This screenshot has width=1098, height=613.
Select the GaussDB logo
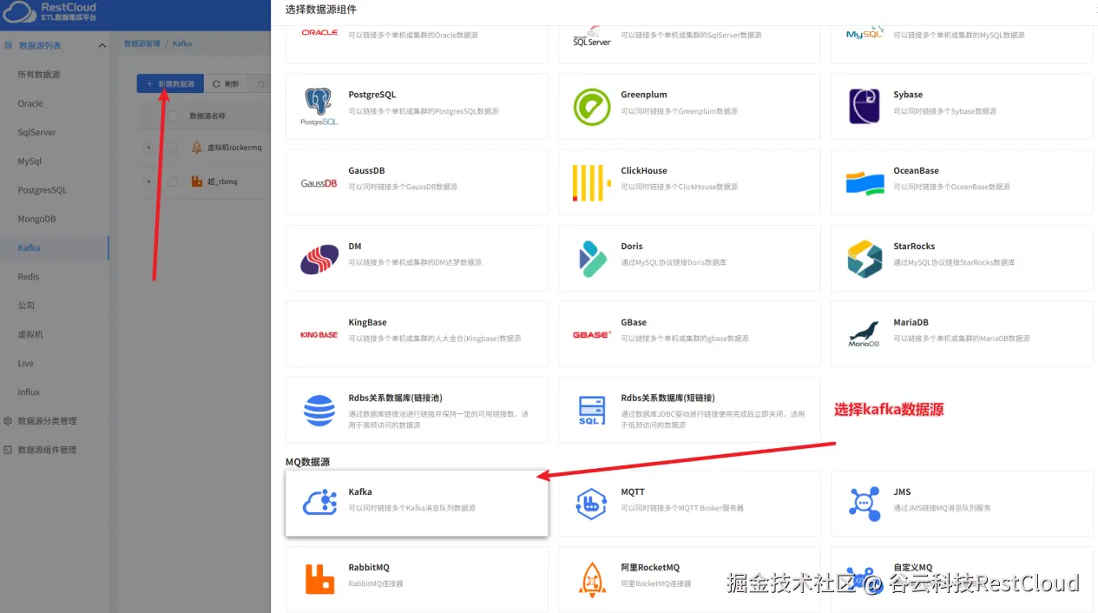pos(319,183)
